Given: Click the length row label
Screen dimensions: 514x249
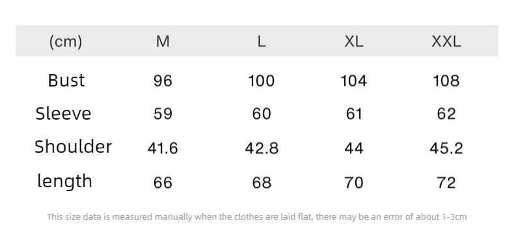Looking at the screenshot, I should tap(64, 181).
